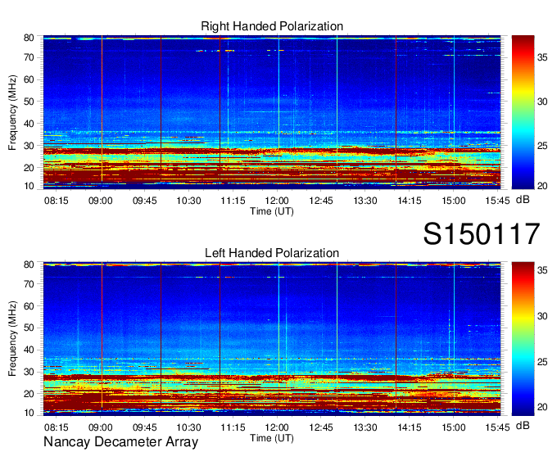557x452 pixels.
Task: Click the 'Right Handed Polarization' plot title
Action: [272, 26]
